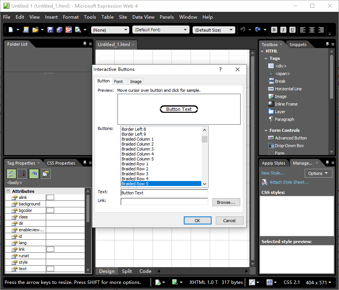Viewport: 339px width, 290px height.
Task: Click the Save icon in toolbar
Action: (x=50, y=30)
